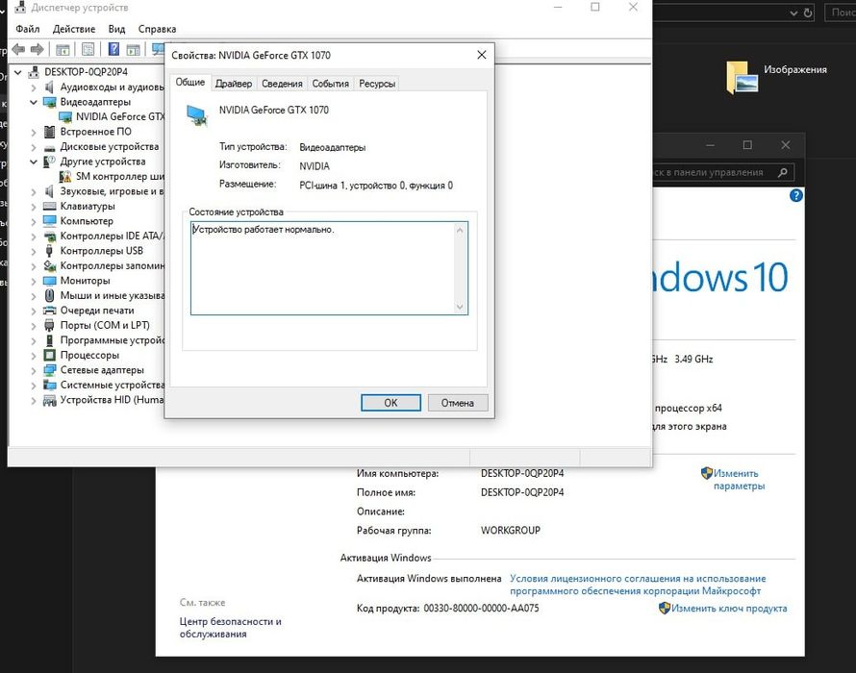Click the Show/Hide console tree toolbar icon
The height and width of the screenshot is (673, 856).
(x=63, y=50)
